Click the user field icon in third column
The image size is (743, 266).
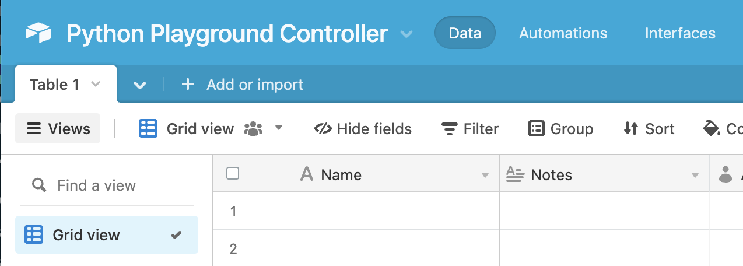(726, 174)
